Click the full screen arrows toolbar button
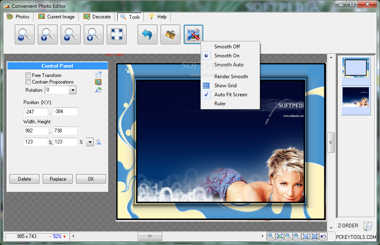The height and width of the screenshot is (245, 380). click(x=117, y=34)
